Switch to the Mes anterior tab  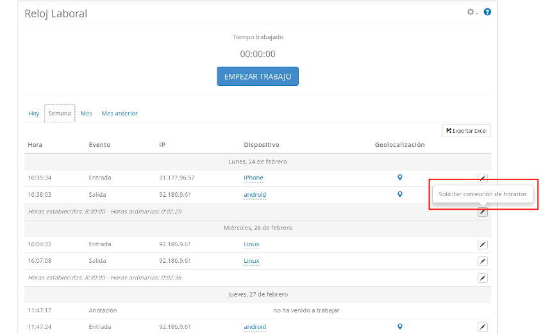pyautogui.click(x=119, y=113)
